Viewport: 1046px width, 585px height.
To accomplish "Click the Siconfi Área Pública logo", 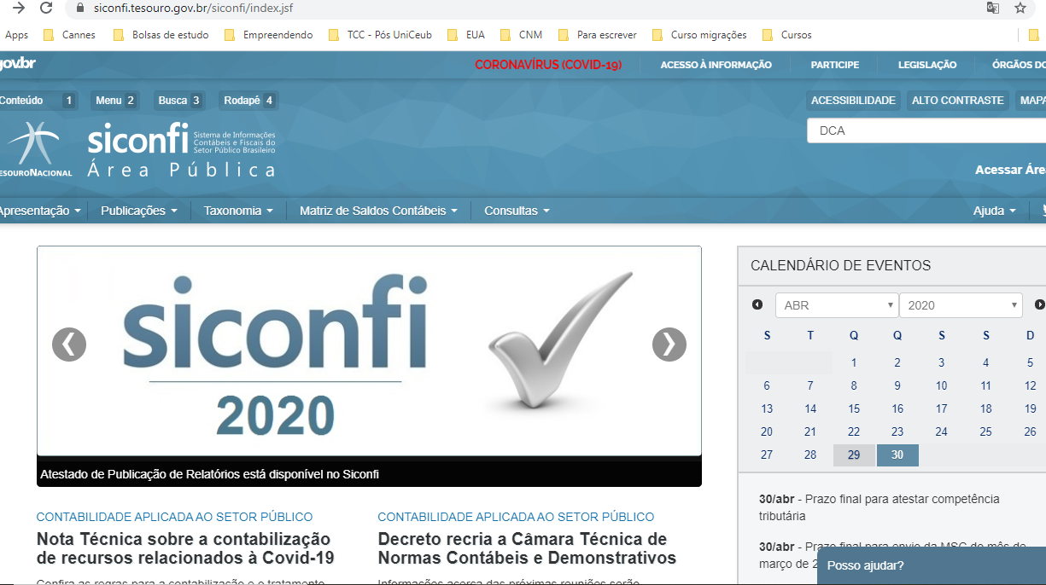I will coord(182,150).
